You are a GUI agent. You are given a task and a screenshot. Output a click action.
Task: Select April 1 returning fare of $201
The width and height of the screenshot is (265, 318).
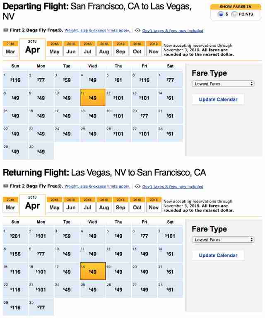pos(15,236)
